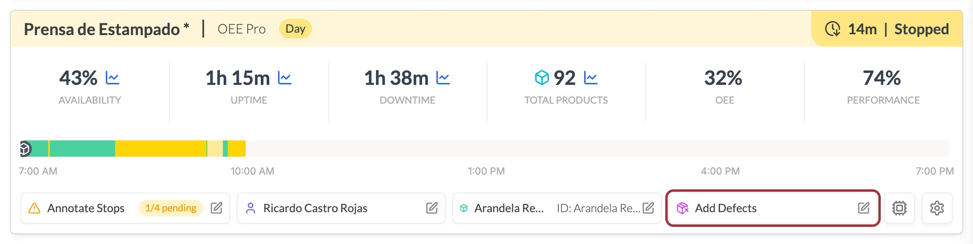This screenshot has width=973, height=244.
Task: Click the 1/4 pending badge
Action: [171, 208]
